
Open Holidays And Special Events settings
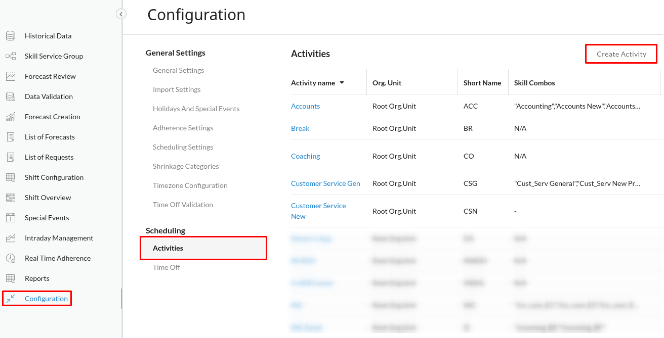click(196, 109)
